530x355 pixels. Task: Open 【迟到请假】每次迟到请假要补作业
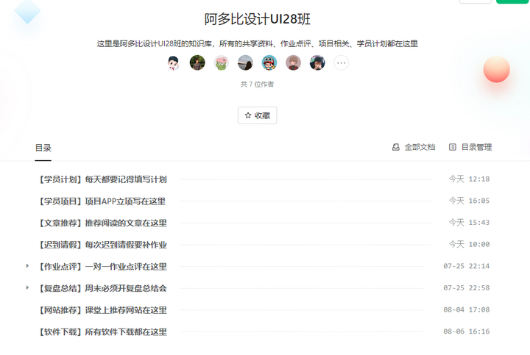tap(103, 245)
